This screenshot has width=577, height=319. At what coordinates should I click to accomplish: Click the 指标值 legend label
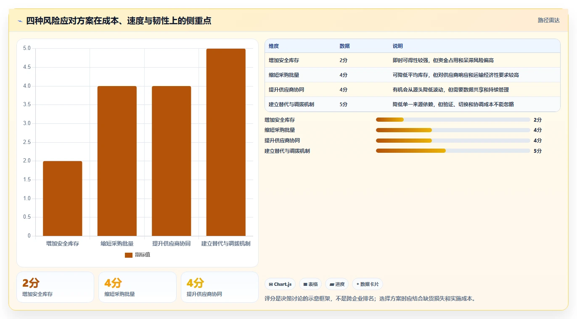click(x=142, y=255)
